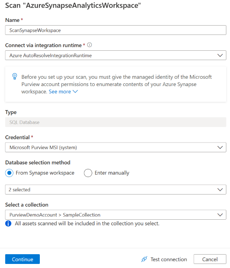The image size is (230, 268).
Task: Click the Test connection plug icon
Action: [144, 259]
